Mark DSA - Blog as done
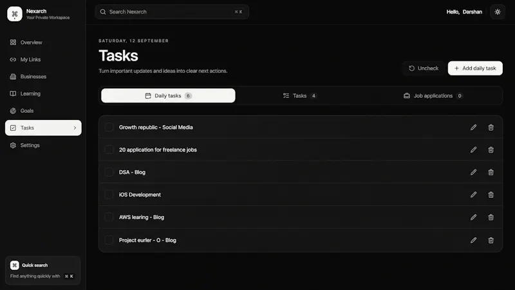 click(109, 172)
